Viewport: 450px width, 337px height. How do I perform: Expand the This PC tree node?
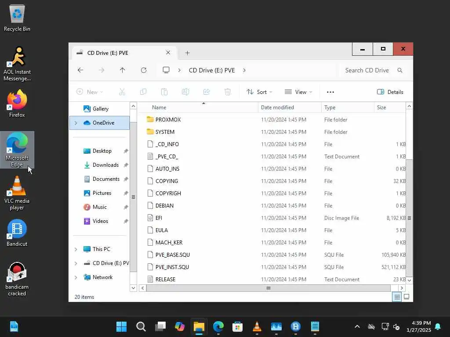click(76, 249)
